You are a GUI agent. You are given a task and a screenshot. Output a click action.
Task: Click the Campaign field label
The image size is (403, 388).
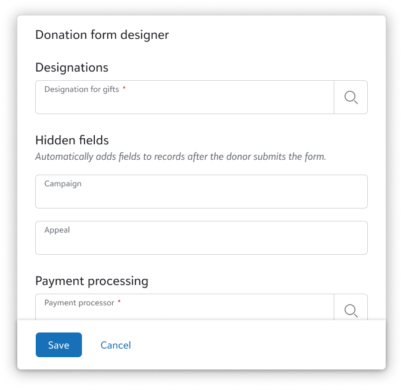coord(63,184)
